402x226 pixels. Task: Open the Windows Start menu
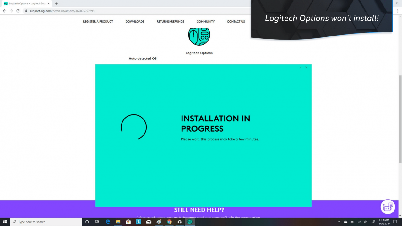click(x=5, y=222)
